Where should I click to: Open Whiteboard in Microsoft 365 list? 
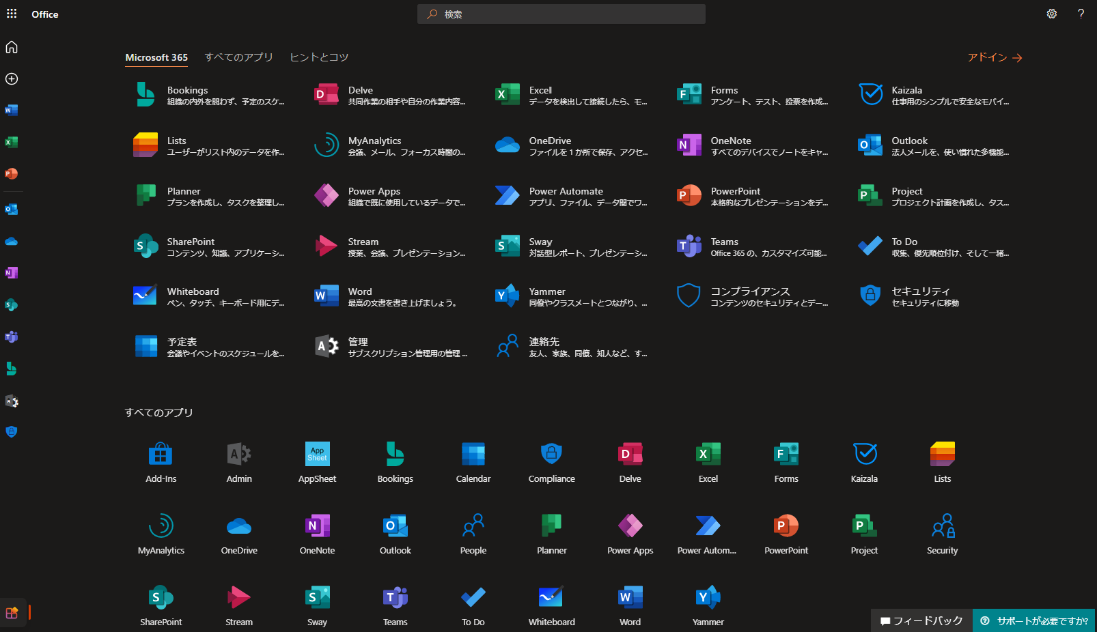pyautogui.click(x=210, y=296)
